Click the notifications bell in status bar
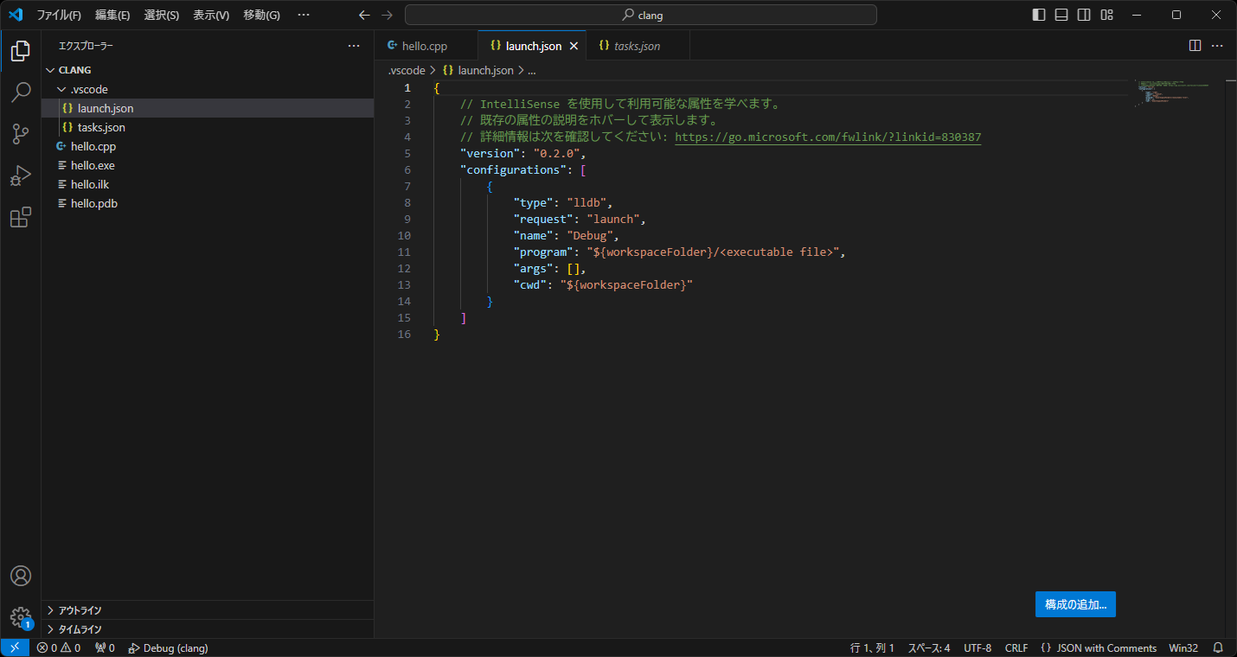The width and height of the screenshot is (1237, 657). [1218, 647]
